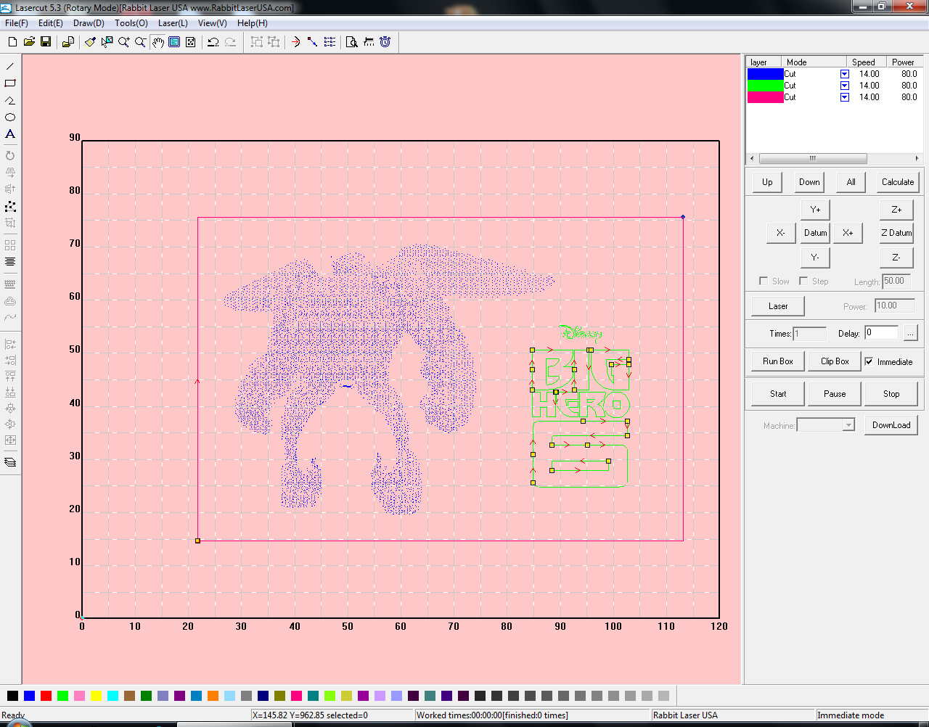Viewport: 929px width, 727px height.
Task: Click the blue table view toolbar icon
Action: point(174,42)
